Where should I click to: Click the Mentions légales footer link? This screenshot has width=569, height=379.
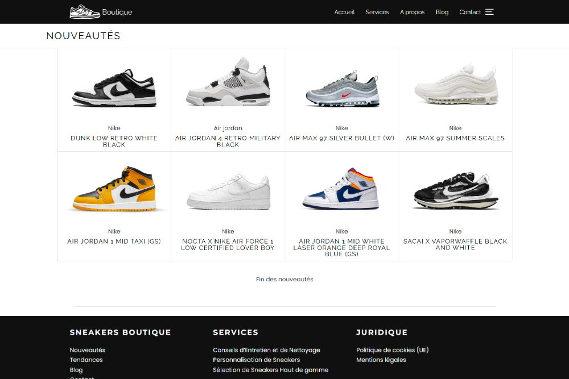point(381,360)
